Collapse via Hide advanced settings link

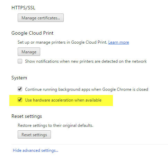tap(36, 150)
